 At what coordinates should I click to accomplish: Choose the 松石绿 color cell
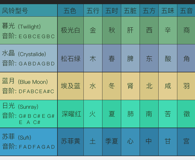pos(70,58)
